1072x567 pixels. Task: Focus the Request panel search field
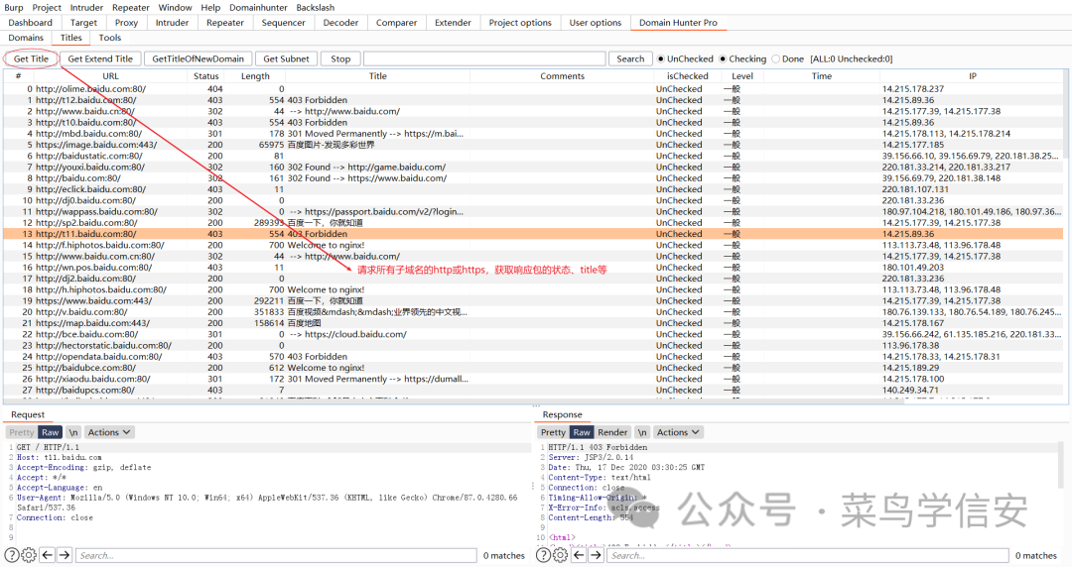point(277,555)
